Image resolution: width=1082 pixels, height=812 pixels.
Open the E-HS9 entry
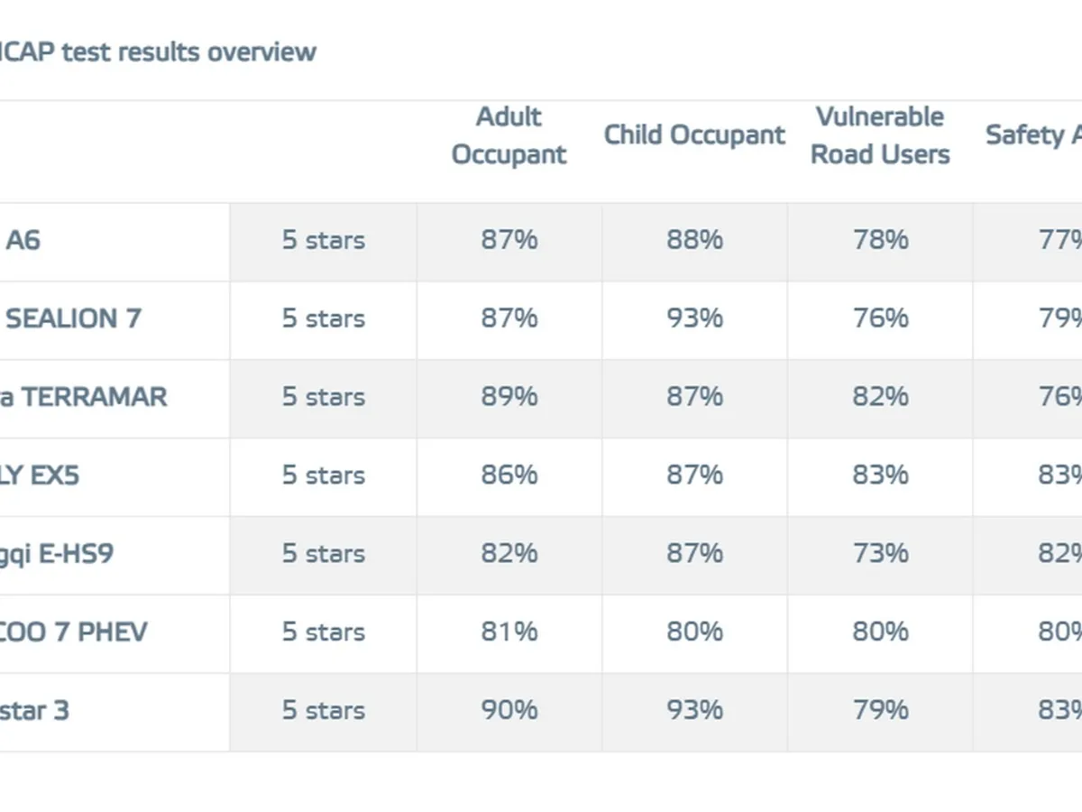click(x=56, y=553)
